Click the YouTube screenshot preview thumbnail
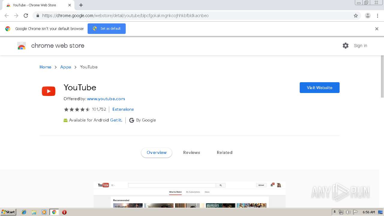The image size is (384, 216). point(190,194)
